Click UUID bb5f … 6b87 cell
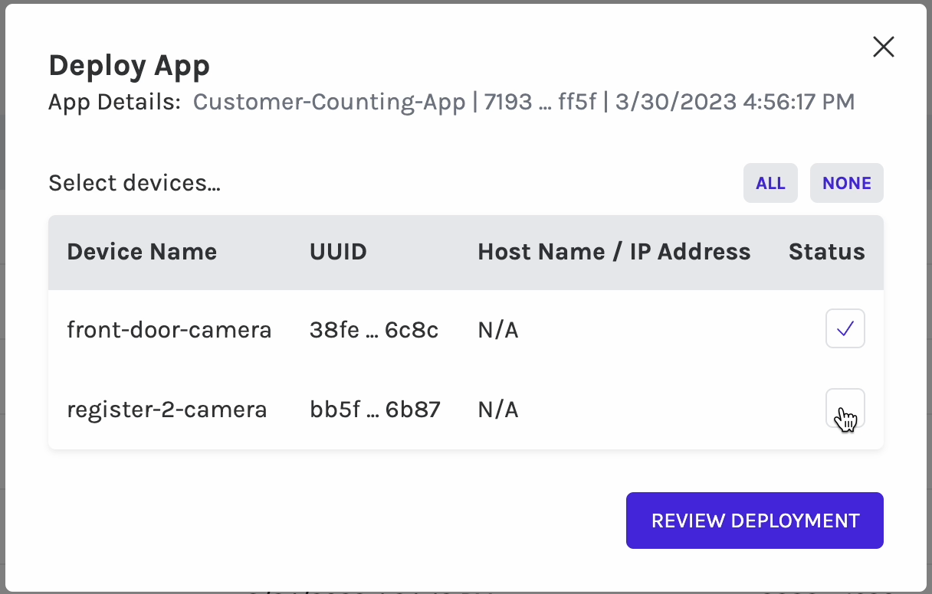932x594 pixels. (x=375, y=410)
